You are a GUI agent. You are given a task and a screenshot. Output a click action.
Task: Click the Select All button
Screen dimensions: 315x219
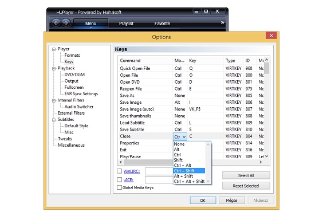pos(246,175)
